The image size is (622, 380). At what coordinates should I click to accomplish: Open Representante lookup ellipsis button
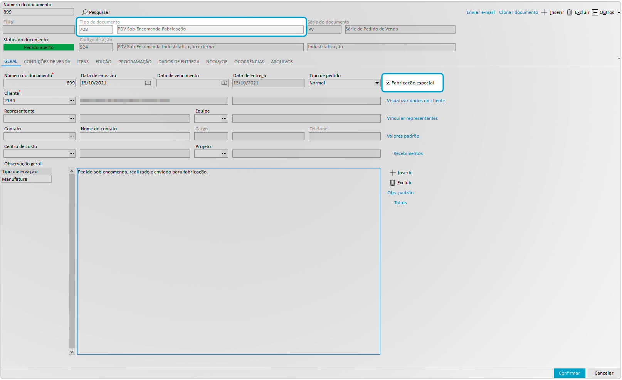(x=72, y=118)
